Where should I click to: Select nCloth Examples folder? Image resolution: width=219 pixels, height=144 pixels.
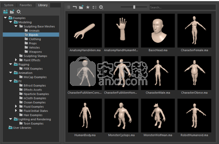point(33,98)
